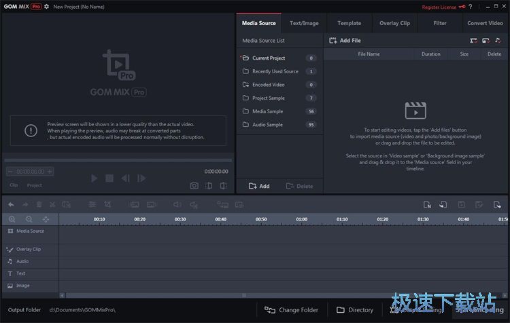
Task: Click the preview seek bar
Action: (x=118, y=161)
